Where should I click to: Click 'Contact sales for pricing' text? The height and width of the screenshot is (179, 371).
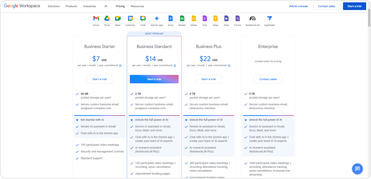[x=268, y=61]
